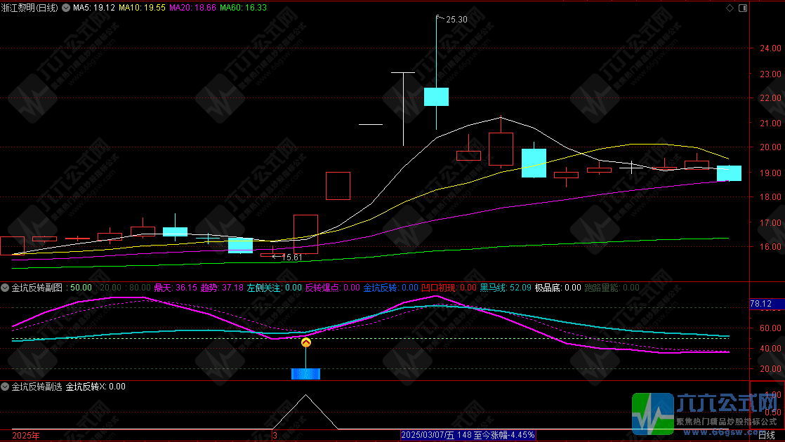The image size is (785, 442).
Task: Expand the 金坑反转副选 indicator menu arrow
Action: (5, 387)
